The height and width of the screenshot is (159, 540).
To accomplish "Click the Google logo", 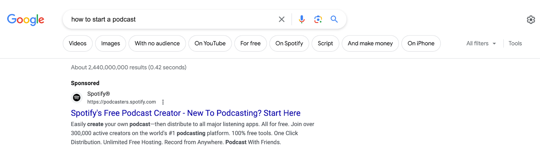I will click(x=26, y=20).
